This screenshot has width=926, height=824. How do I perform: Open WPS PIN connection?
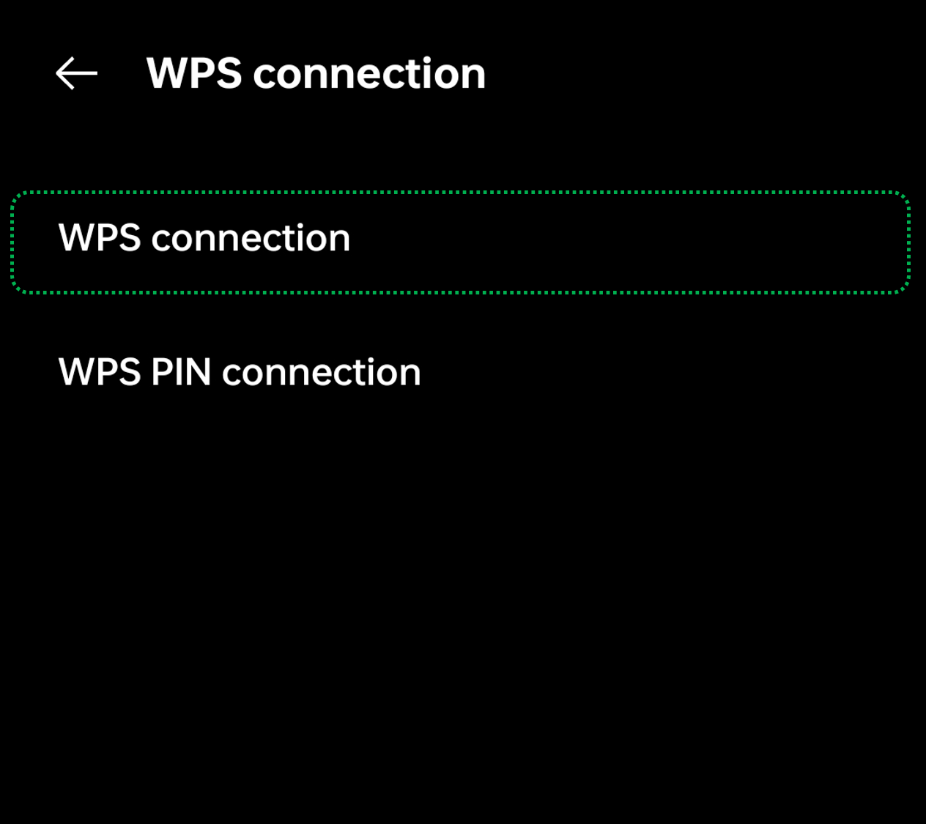240,373
